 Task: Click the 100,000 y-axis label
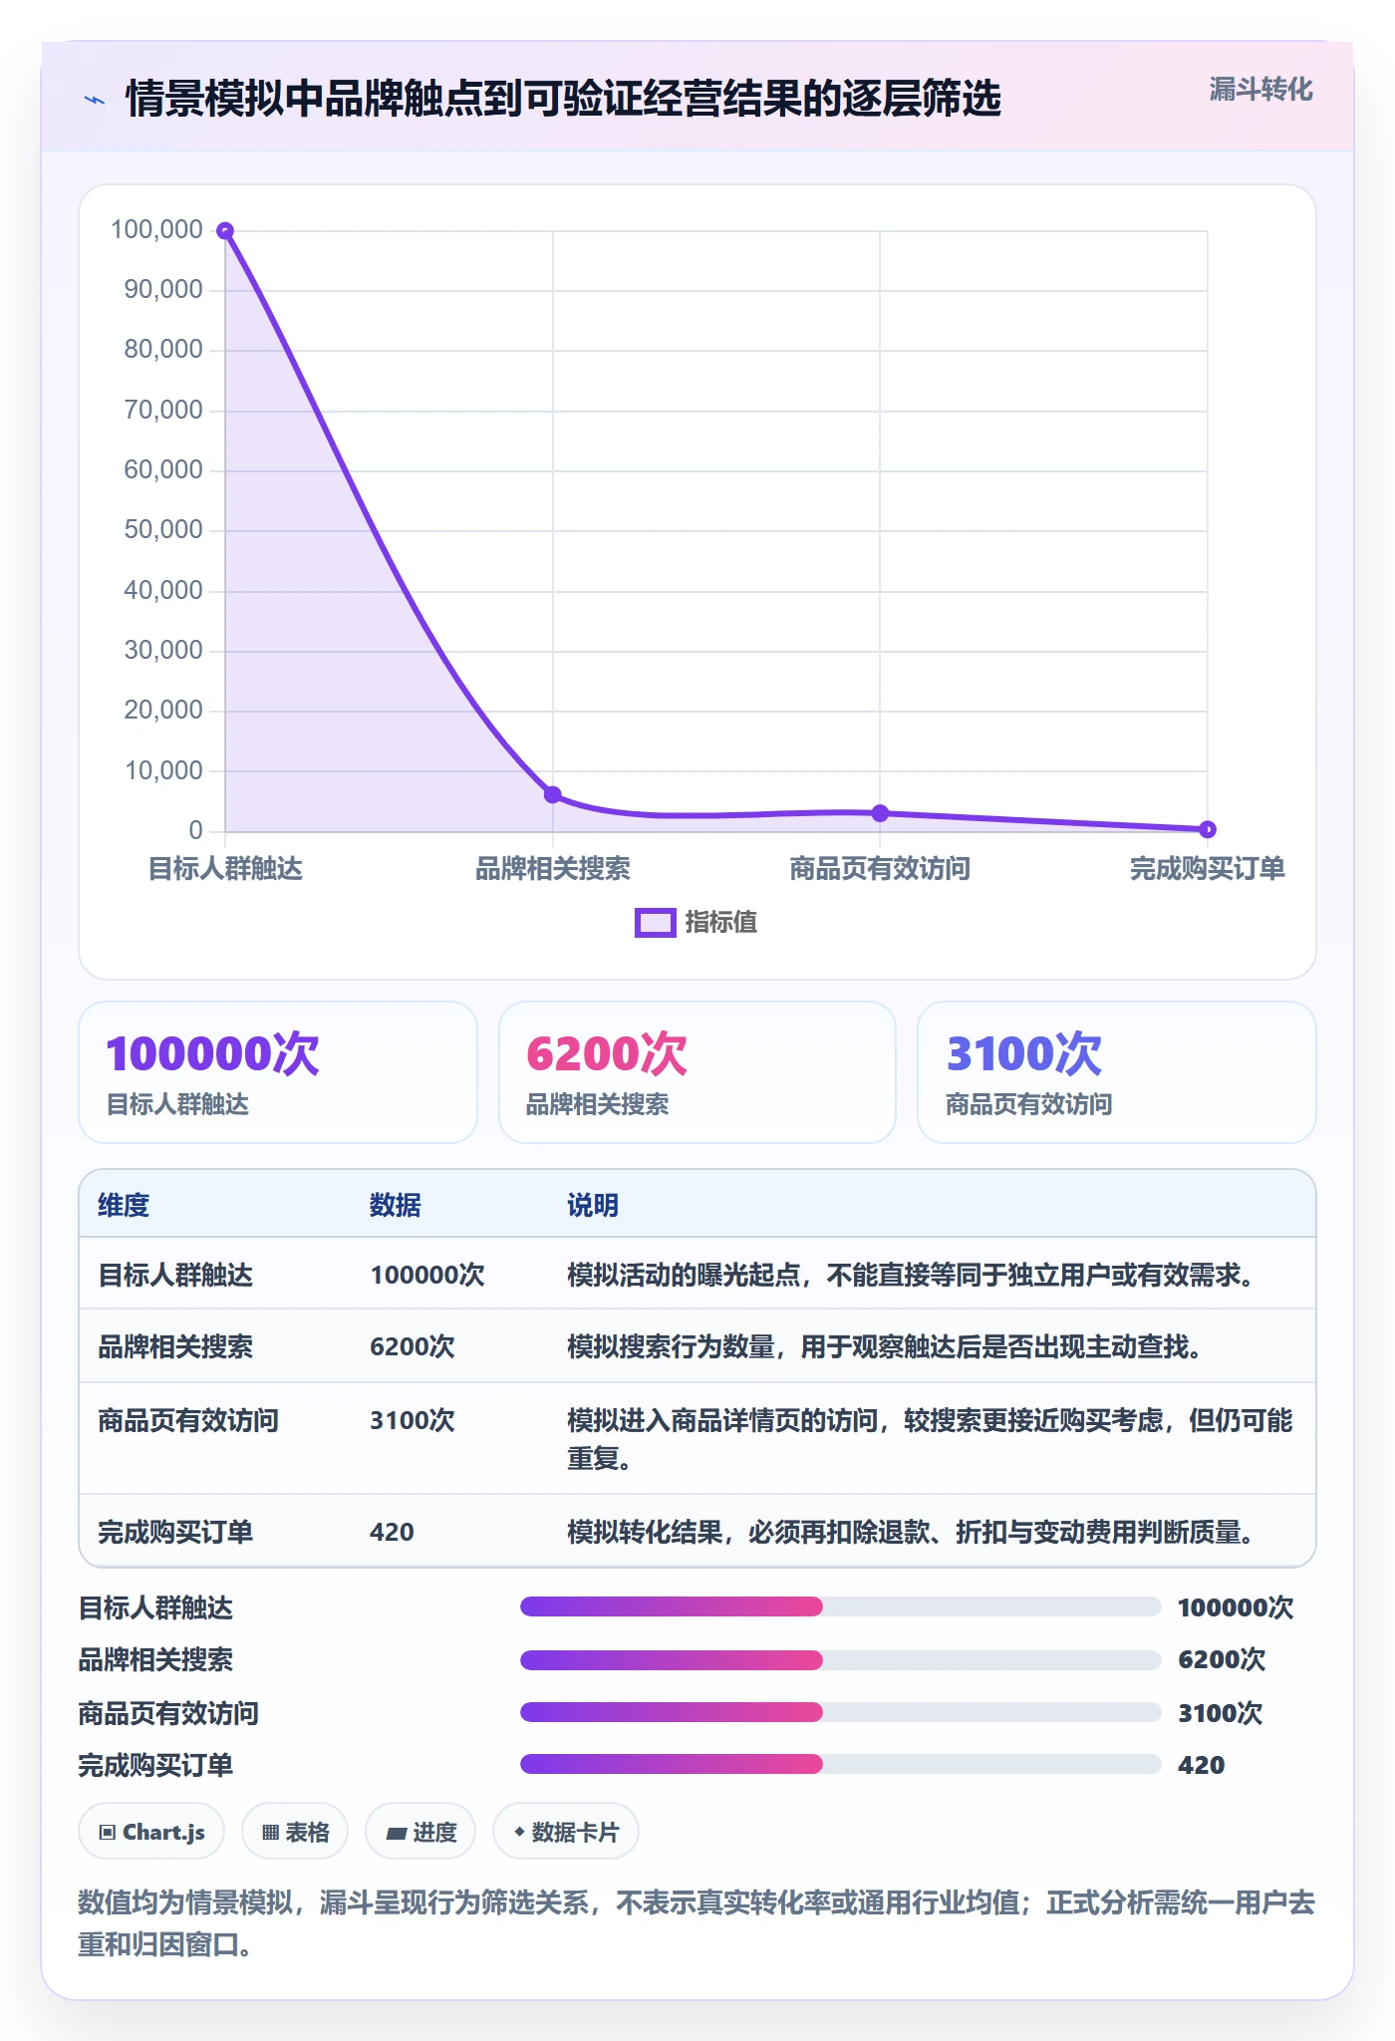click(x=156, y=230)
